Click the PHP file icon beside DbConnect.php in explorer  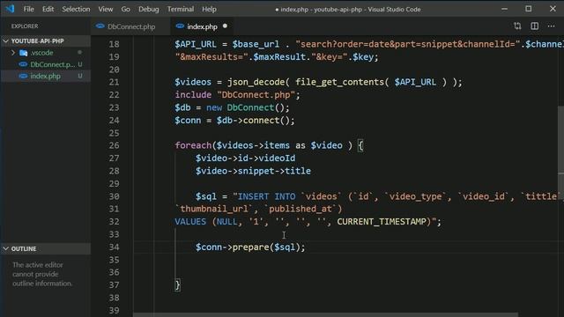pyautogui.click(x=23, y=64)
